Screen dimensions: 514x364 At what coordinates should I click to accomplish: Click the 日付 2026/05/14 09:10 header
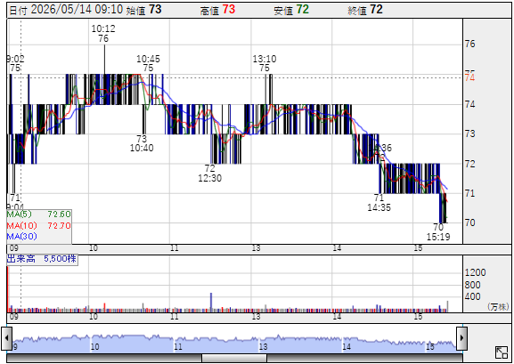pyautogui.click(x=66, y=10)
